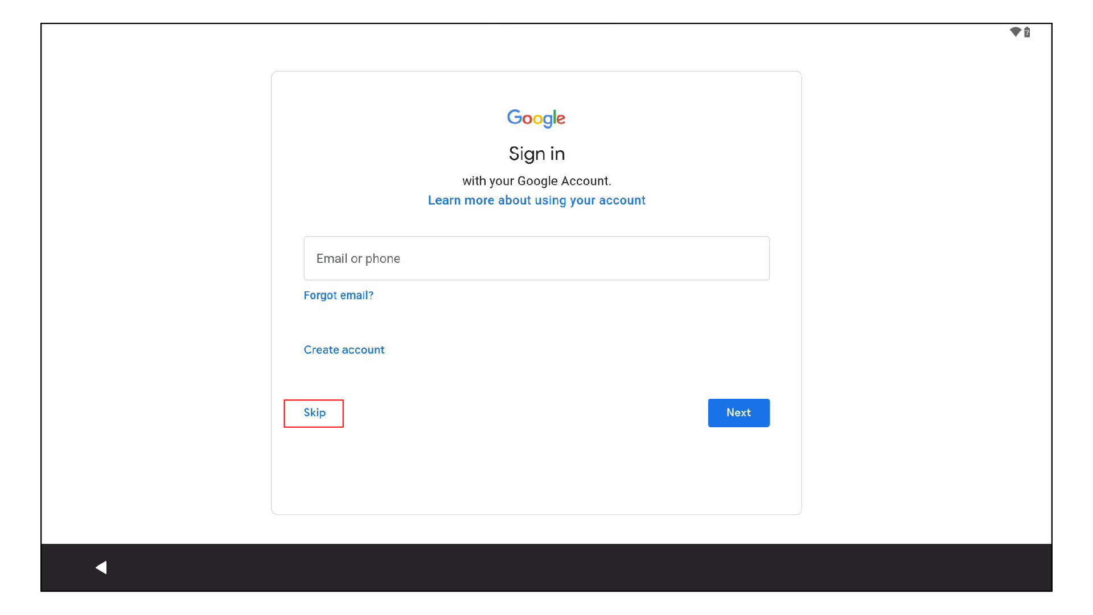Open the Forgot email? link
Image resolution: width=1093 pixels, height=615 pixels.
(338, 295)
